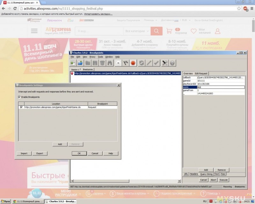Click the AliExpress orange search magnifier button

pyautogui.click(x=157, y=31)
